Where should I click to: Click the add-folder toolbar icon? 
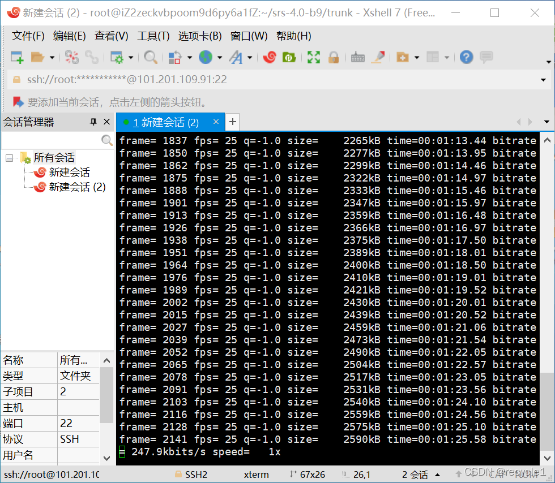(403, 57)
